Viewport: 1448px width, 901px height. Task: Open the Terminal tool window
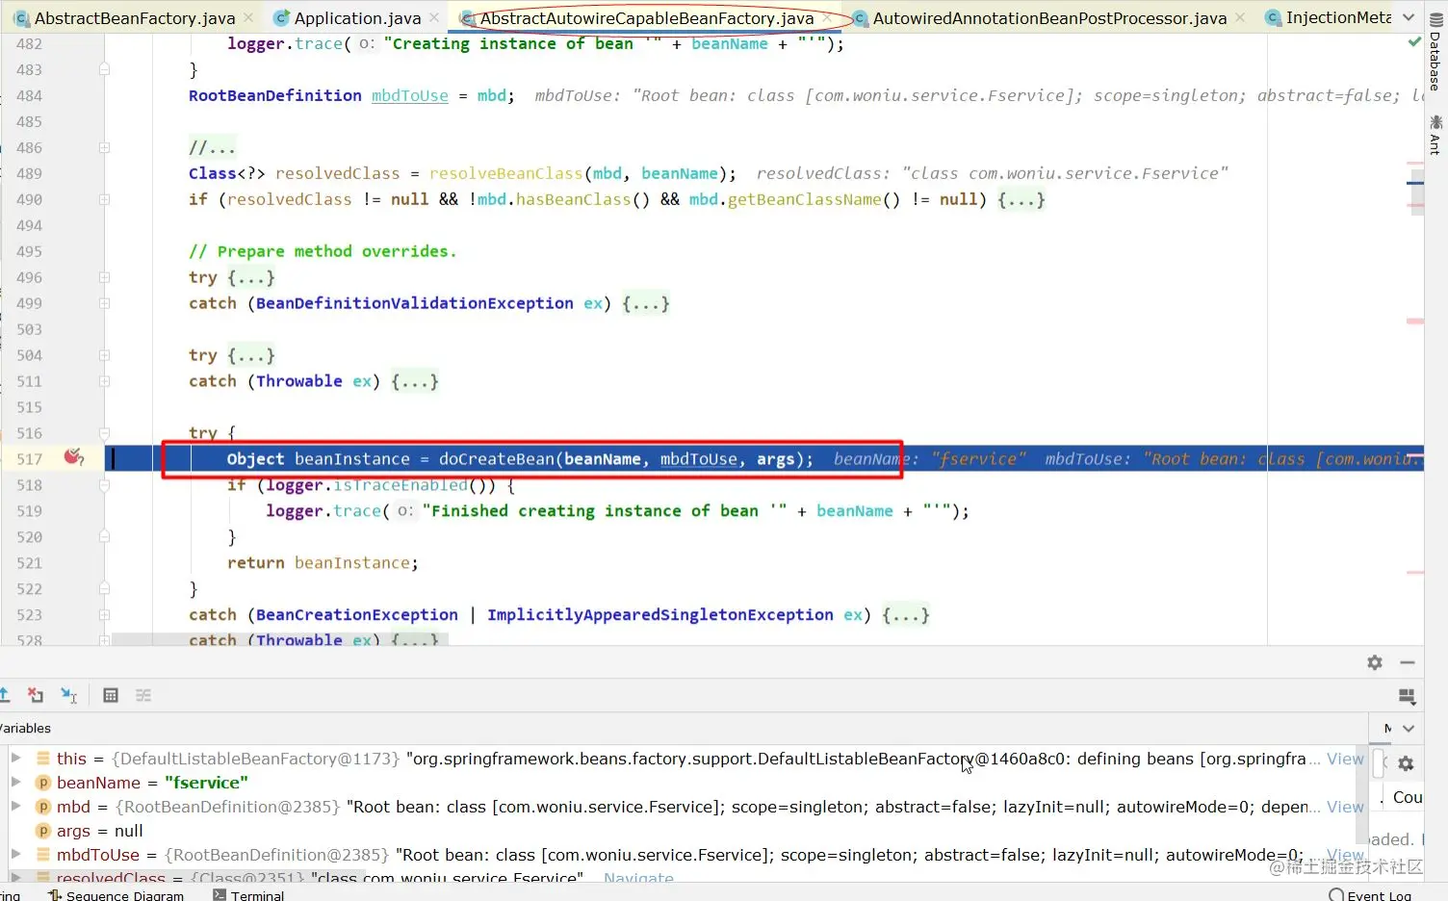tap(248, 895)
